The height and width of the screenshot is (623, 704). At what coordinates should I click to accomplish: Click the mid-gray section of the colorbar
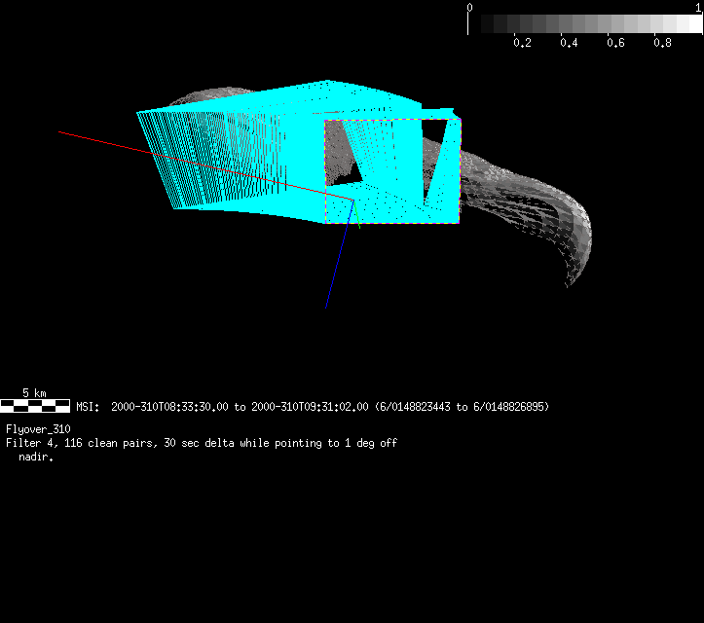pos(584,24)
